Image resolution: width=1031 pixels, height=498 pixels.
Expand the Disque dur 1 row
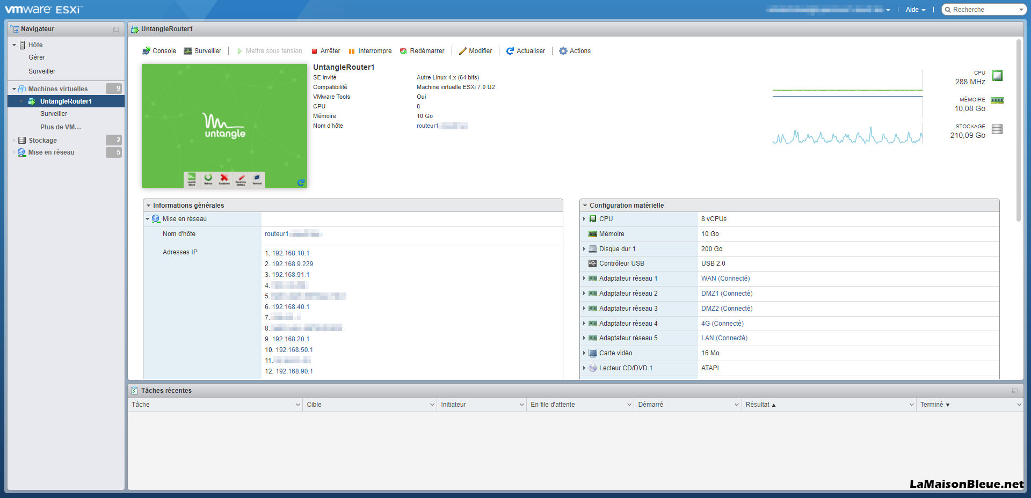click(584, 249)
